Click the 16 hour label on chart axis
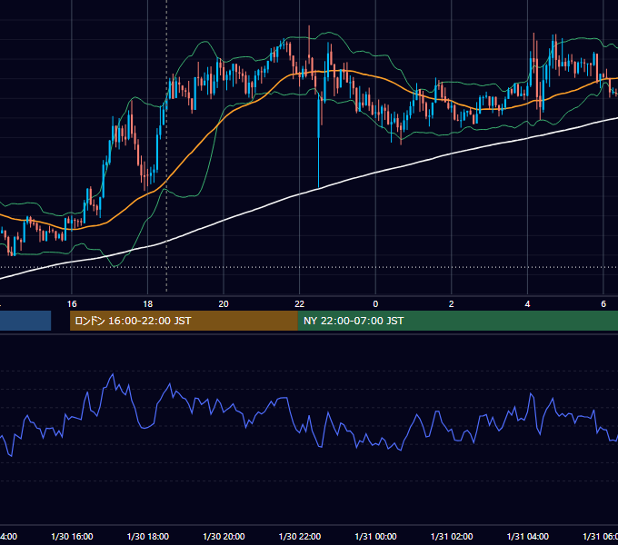The image size is (618, 545). click(x=72, y=304)
